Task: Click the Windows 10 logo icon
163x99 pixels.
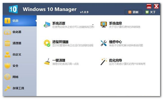Action: tap(13, 9)
